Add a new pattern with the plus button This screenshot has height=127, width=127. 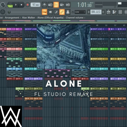[103, 12]
